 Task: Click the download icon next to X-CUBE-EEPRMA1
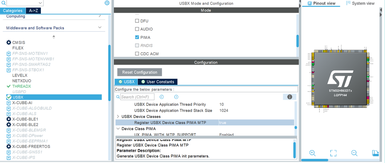pyautogui.click(x=8, y=141)
